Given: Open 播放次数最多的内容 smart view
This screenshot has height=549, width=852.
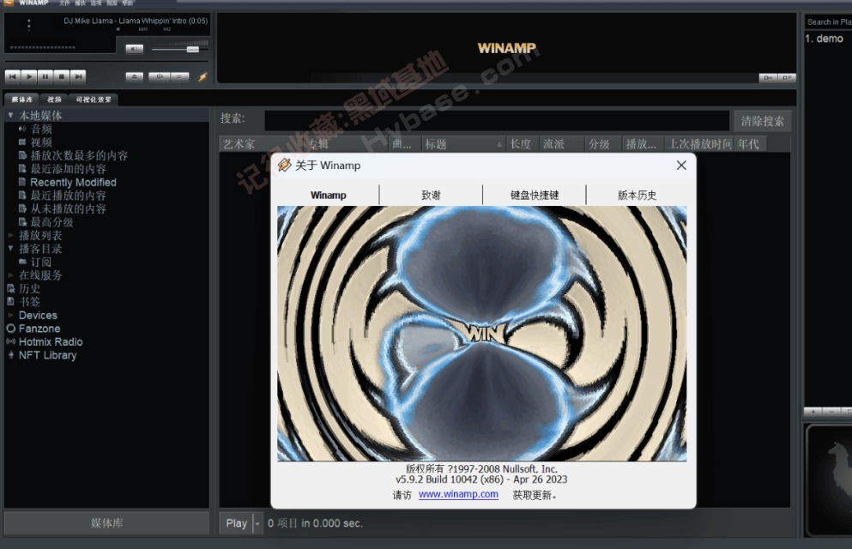Looking at the screenshot, I should pos(79,156).
